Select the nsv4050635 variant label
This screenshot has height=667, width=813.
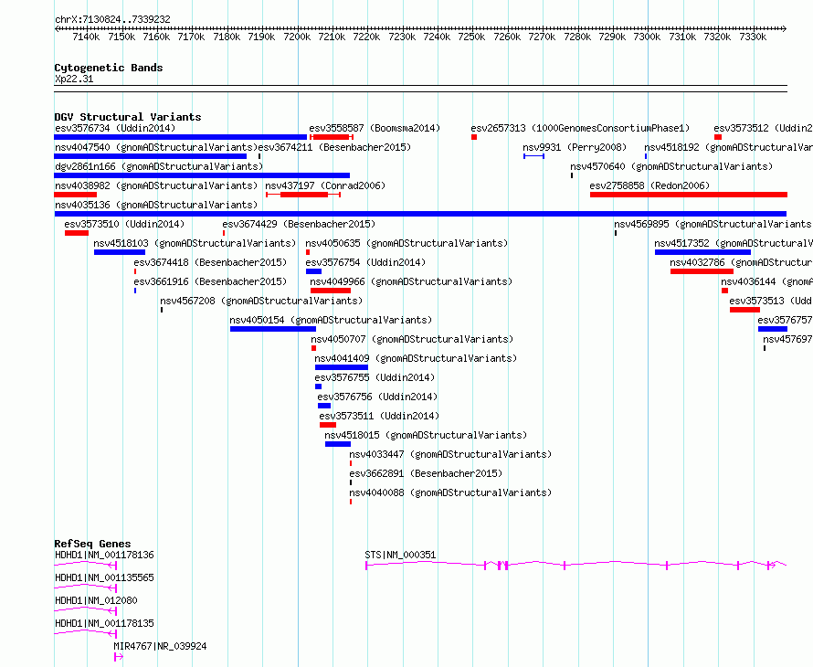406,243
